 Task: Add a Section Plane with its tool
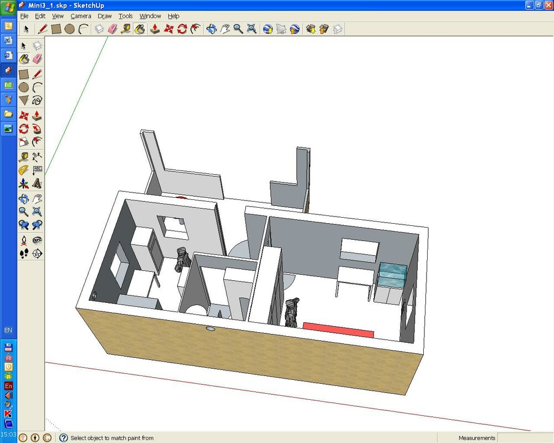pos(37,254)
